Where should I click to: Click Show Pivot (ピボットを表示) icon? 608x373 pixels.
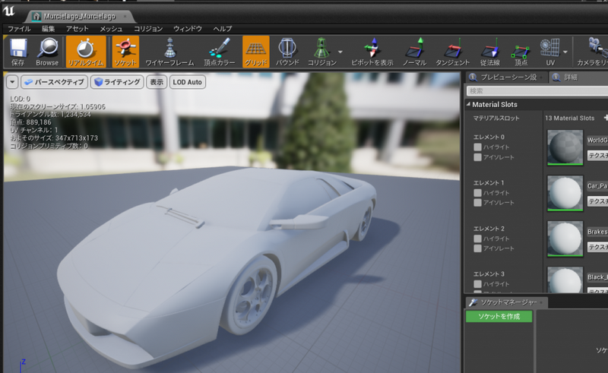click(x=372, y=52)
